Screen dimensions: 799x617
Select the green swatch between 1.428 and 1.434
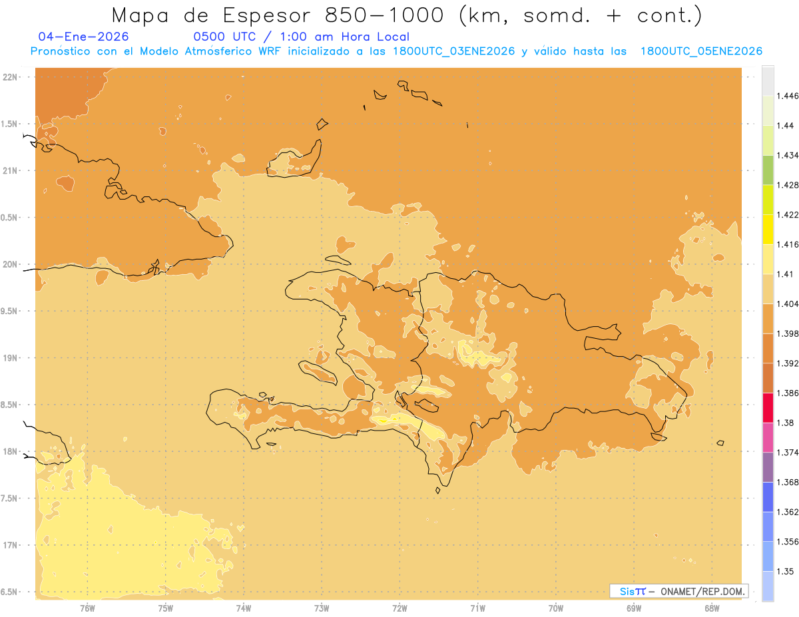pyautogui.click(x=768, y=170)
